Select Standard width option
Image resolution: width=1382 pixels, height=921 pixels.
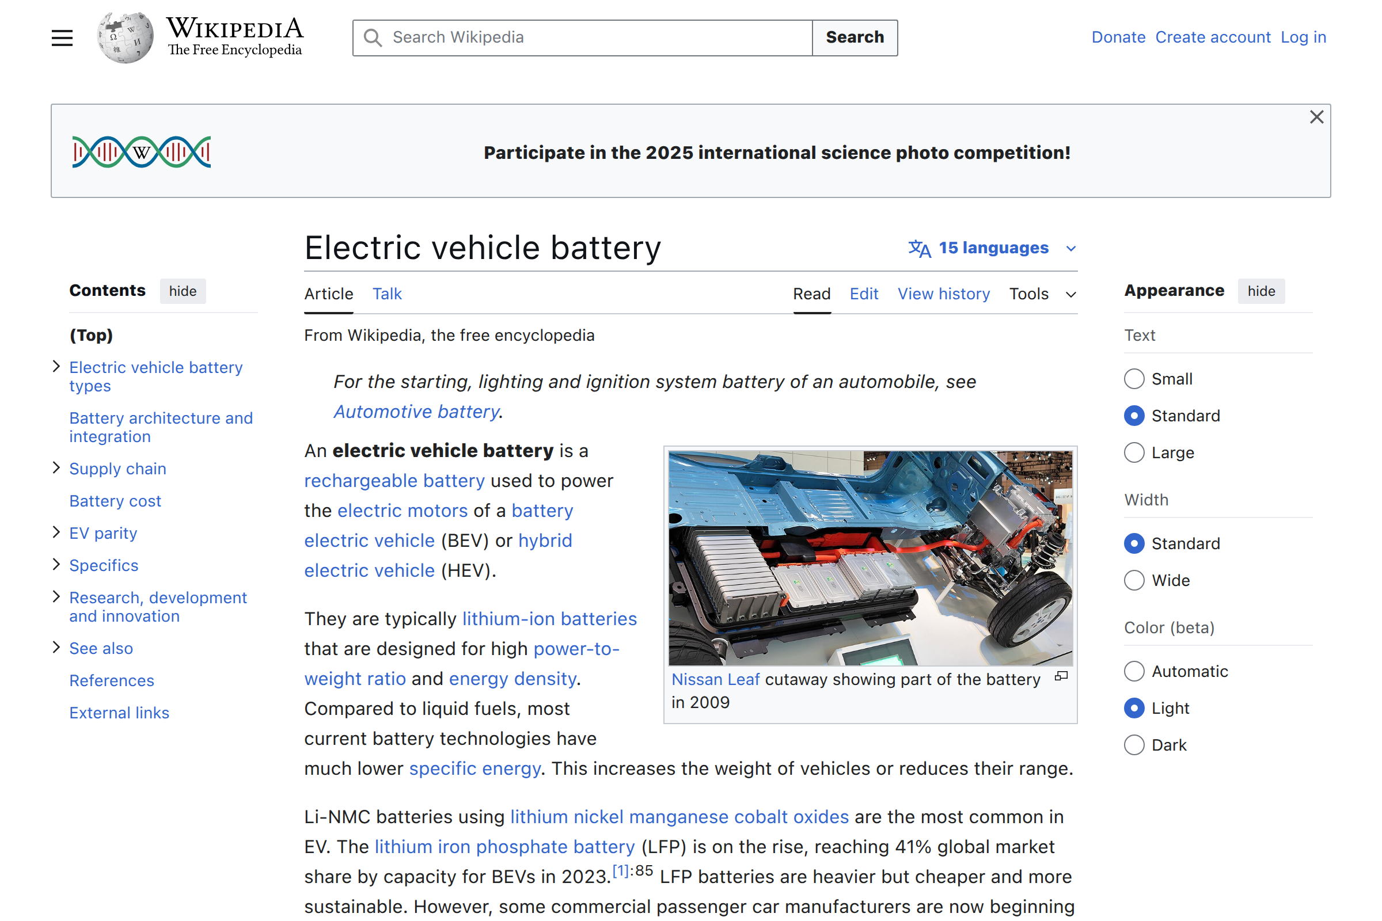tap(1134, 543)
